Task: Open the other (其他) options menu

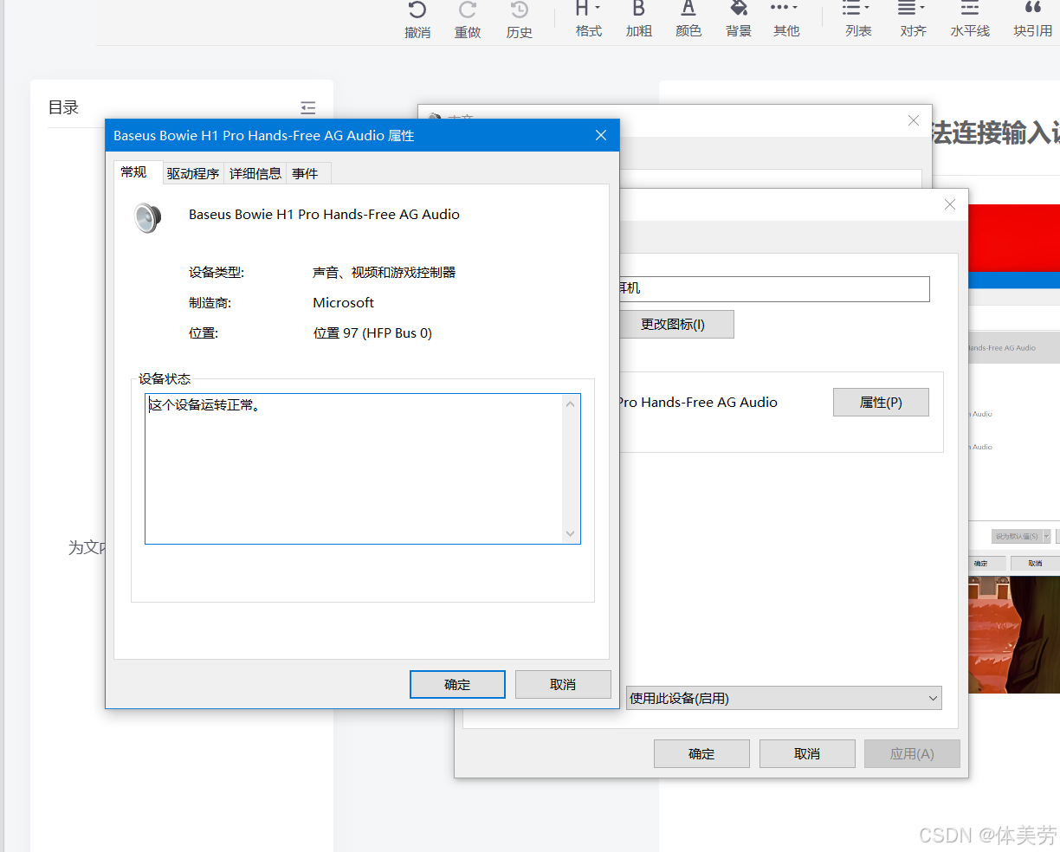Action: pyautogui.click(x=785, y=19)
